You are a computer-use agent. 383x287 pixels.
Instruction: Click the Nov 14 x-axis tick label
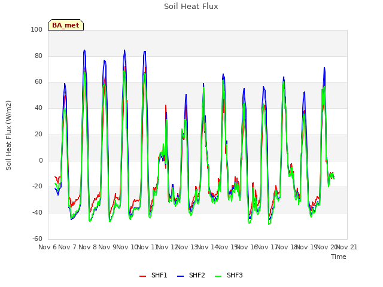[207, 247]
